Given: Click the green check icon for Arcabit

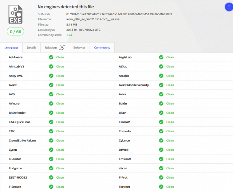Looking at the screenshot, I should [x=161, y=76].
